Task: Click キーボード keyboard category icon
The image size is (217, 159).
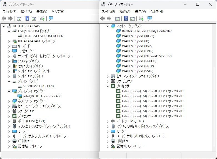Action: (14, 46)
